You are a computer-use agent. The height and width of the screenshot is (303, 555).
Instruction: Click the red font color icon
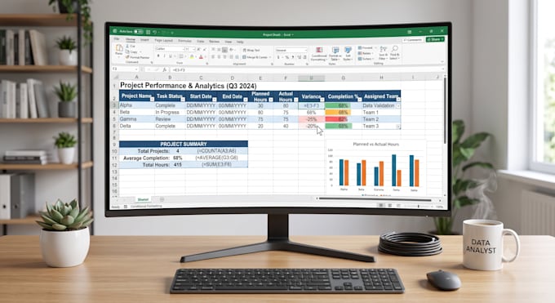[201, 56]
